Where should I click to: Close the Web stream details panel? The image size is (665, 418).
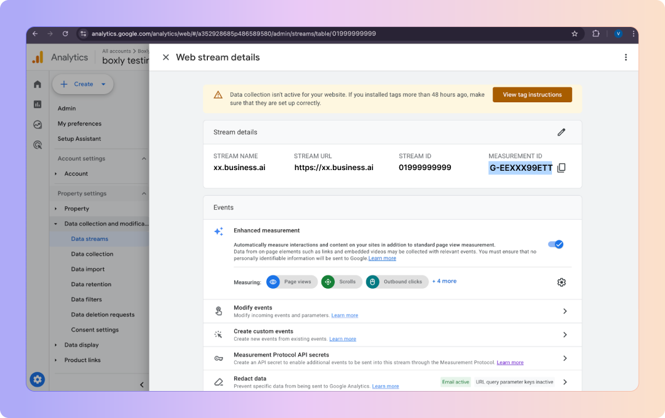(166, 57)
